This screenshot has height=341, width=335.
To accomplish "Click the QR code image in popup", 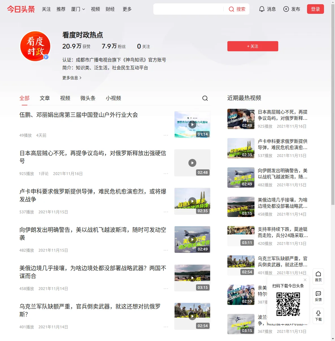I will [x=288, y=304].
